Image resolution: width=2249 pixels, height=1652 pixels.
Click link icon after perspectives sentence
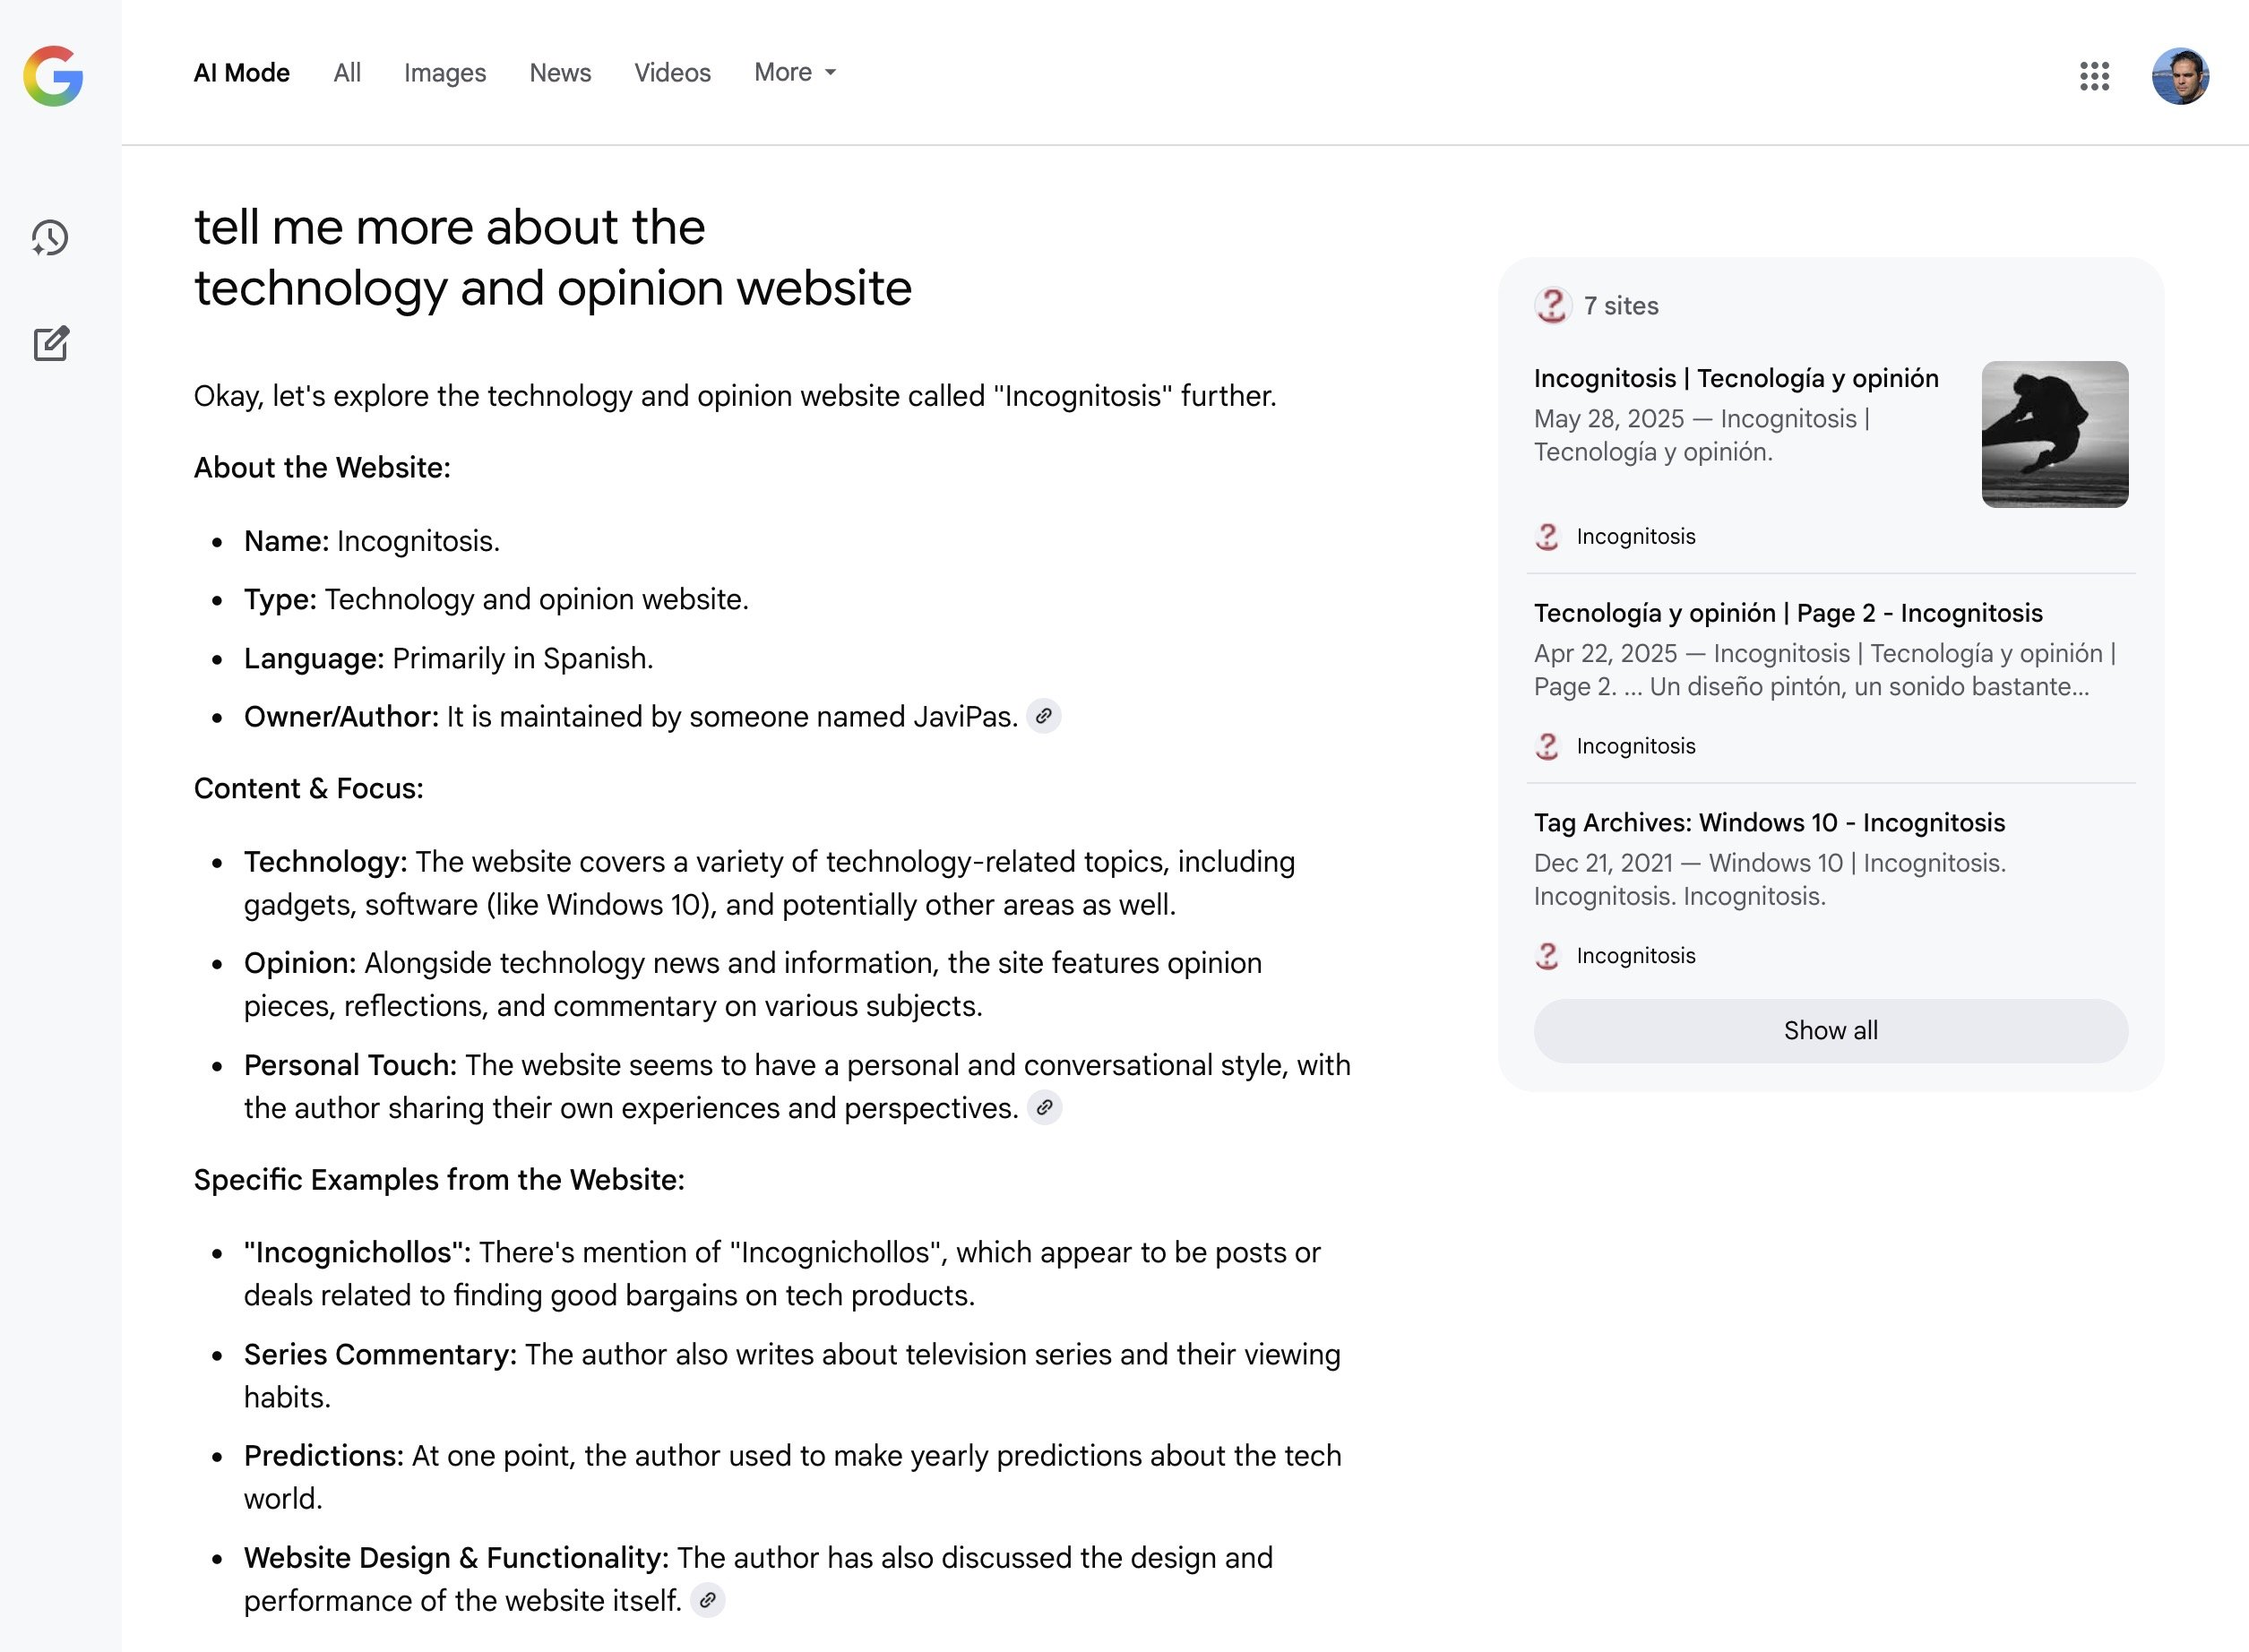pyautogui.click(x=1044, y=1108)
